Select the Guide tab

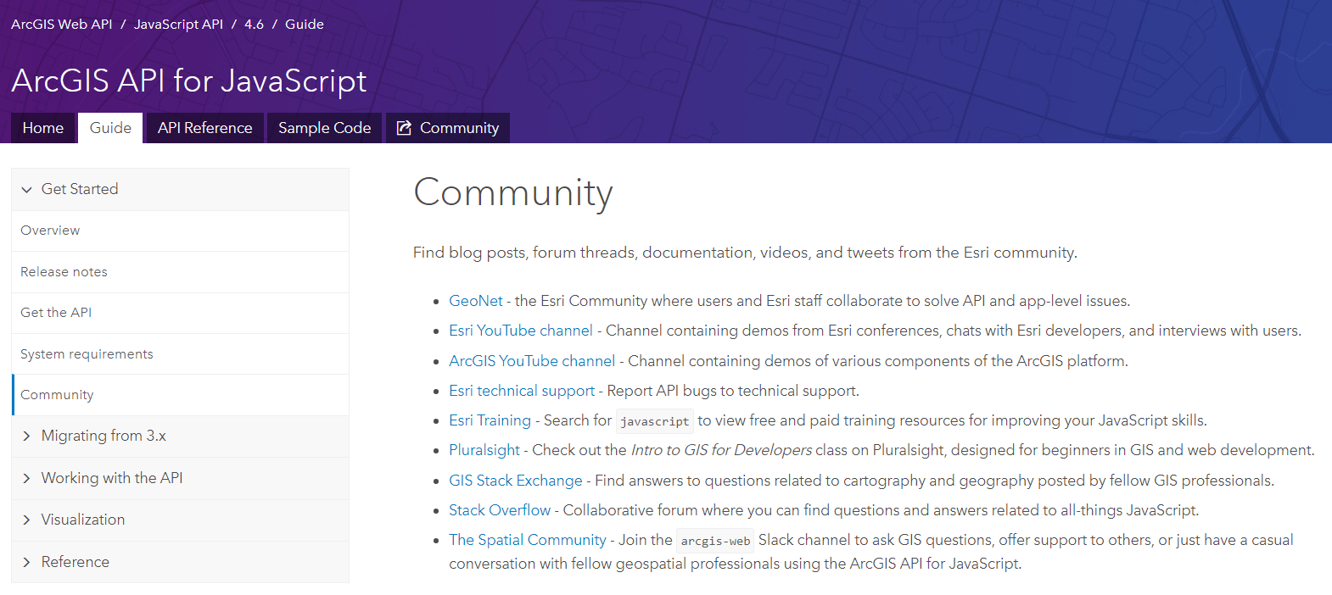pyautogui.click(x=110, y=128)
